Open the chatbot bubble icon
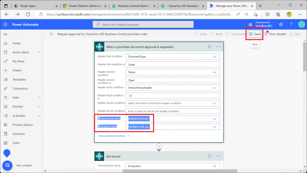 pos(7,166)
